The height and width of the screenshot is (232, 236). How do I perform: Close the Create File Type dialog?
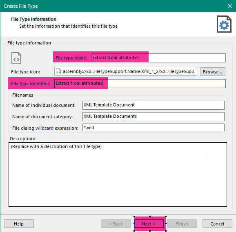point(230,6)
